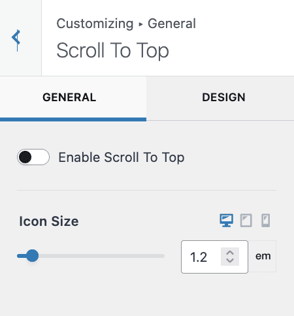The image size is (294, 316).
Task: Click the Enable Scroll To Top label text
Action: pyautogui.click(x=122, y=157)
